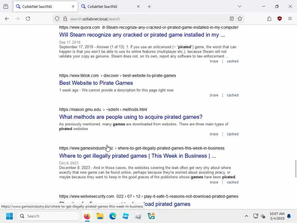Open Firefox View tab manager icon
This screenshot has width=297, height=223.
(6, 6)
